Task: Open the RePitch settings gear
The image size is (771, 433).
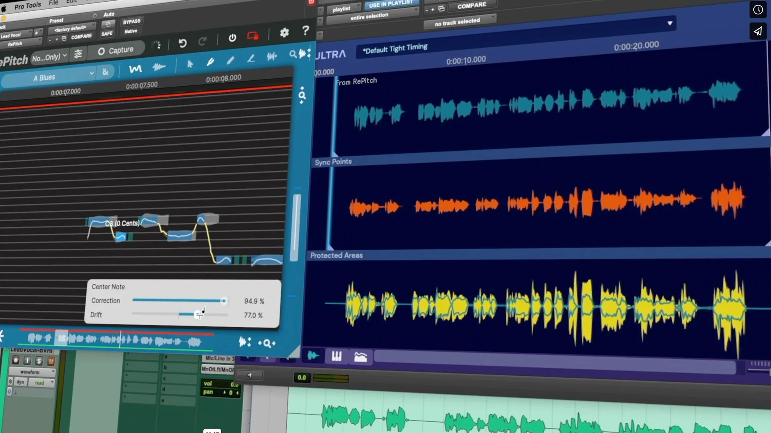Action: point(284,33)
